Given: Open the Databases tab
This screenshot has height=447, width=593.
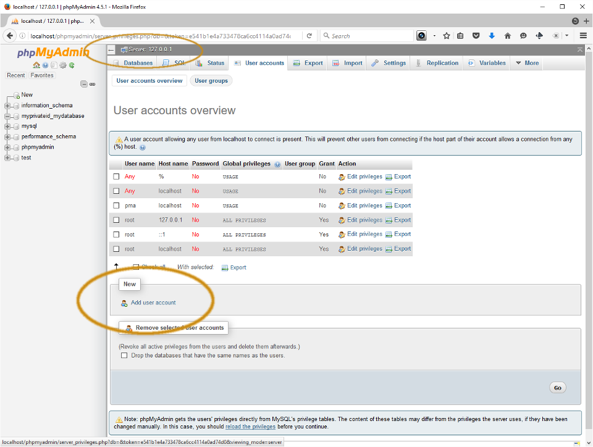Looking at the screenshot, I should (133, 63).
